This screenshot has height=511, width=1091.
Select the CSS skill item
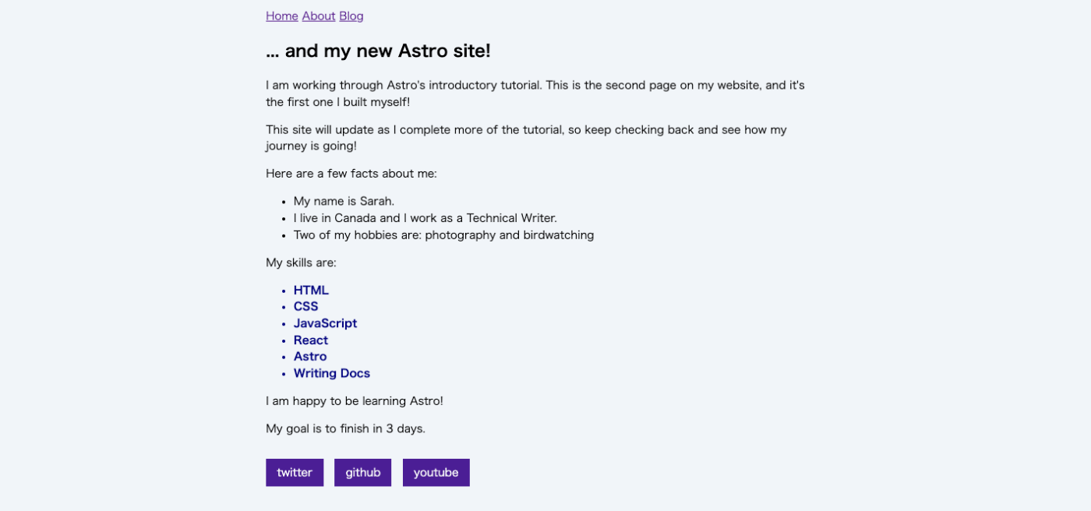[x=306, y=306]
